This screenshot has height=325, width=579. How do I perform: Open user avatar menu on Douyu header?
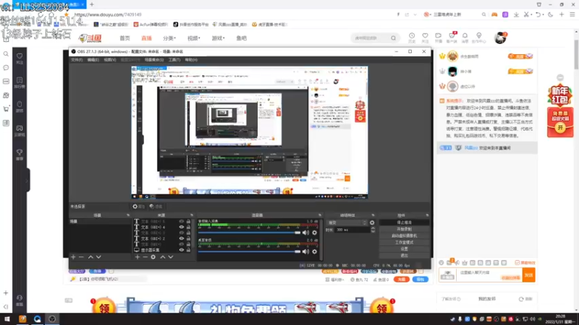pos(500,38)
